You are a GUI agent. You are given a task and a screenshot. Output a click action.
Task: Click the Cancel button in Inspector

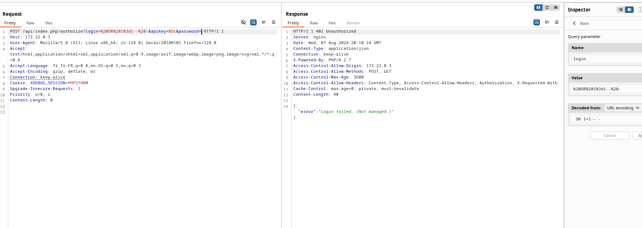(x=610, y=136)
